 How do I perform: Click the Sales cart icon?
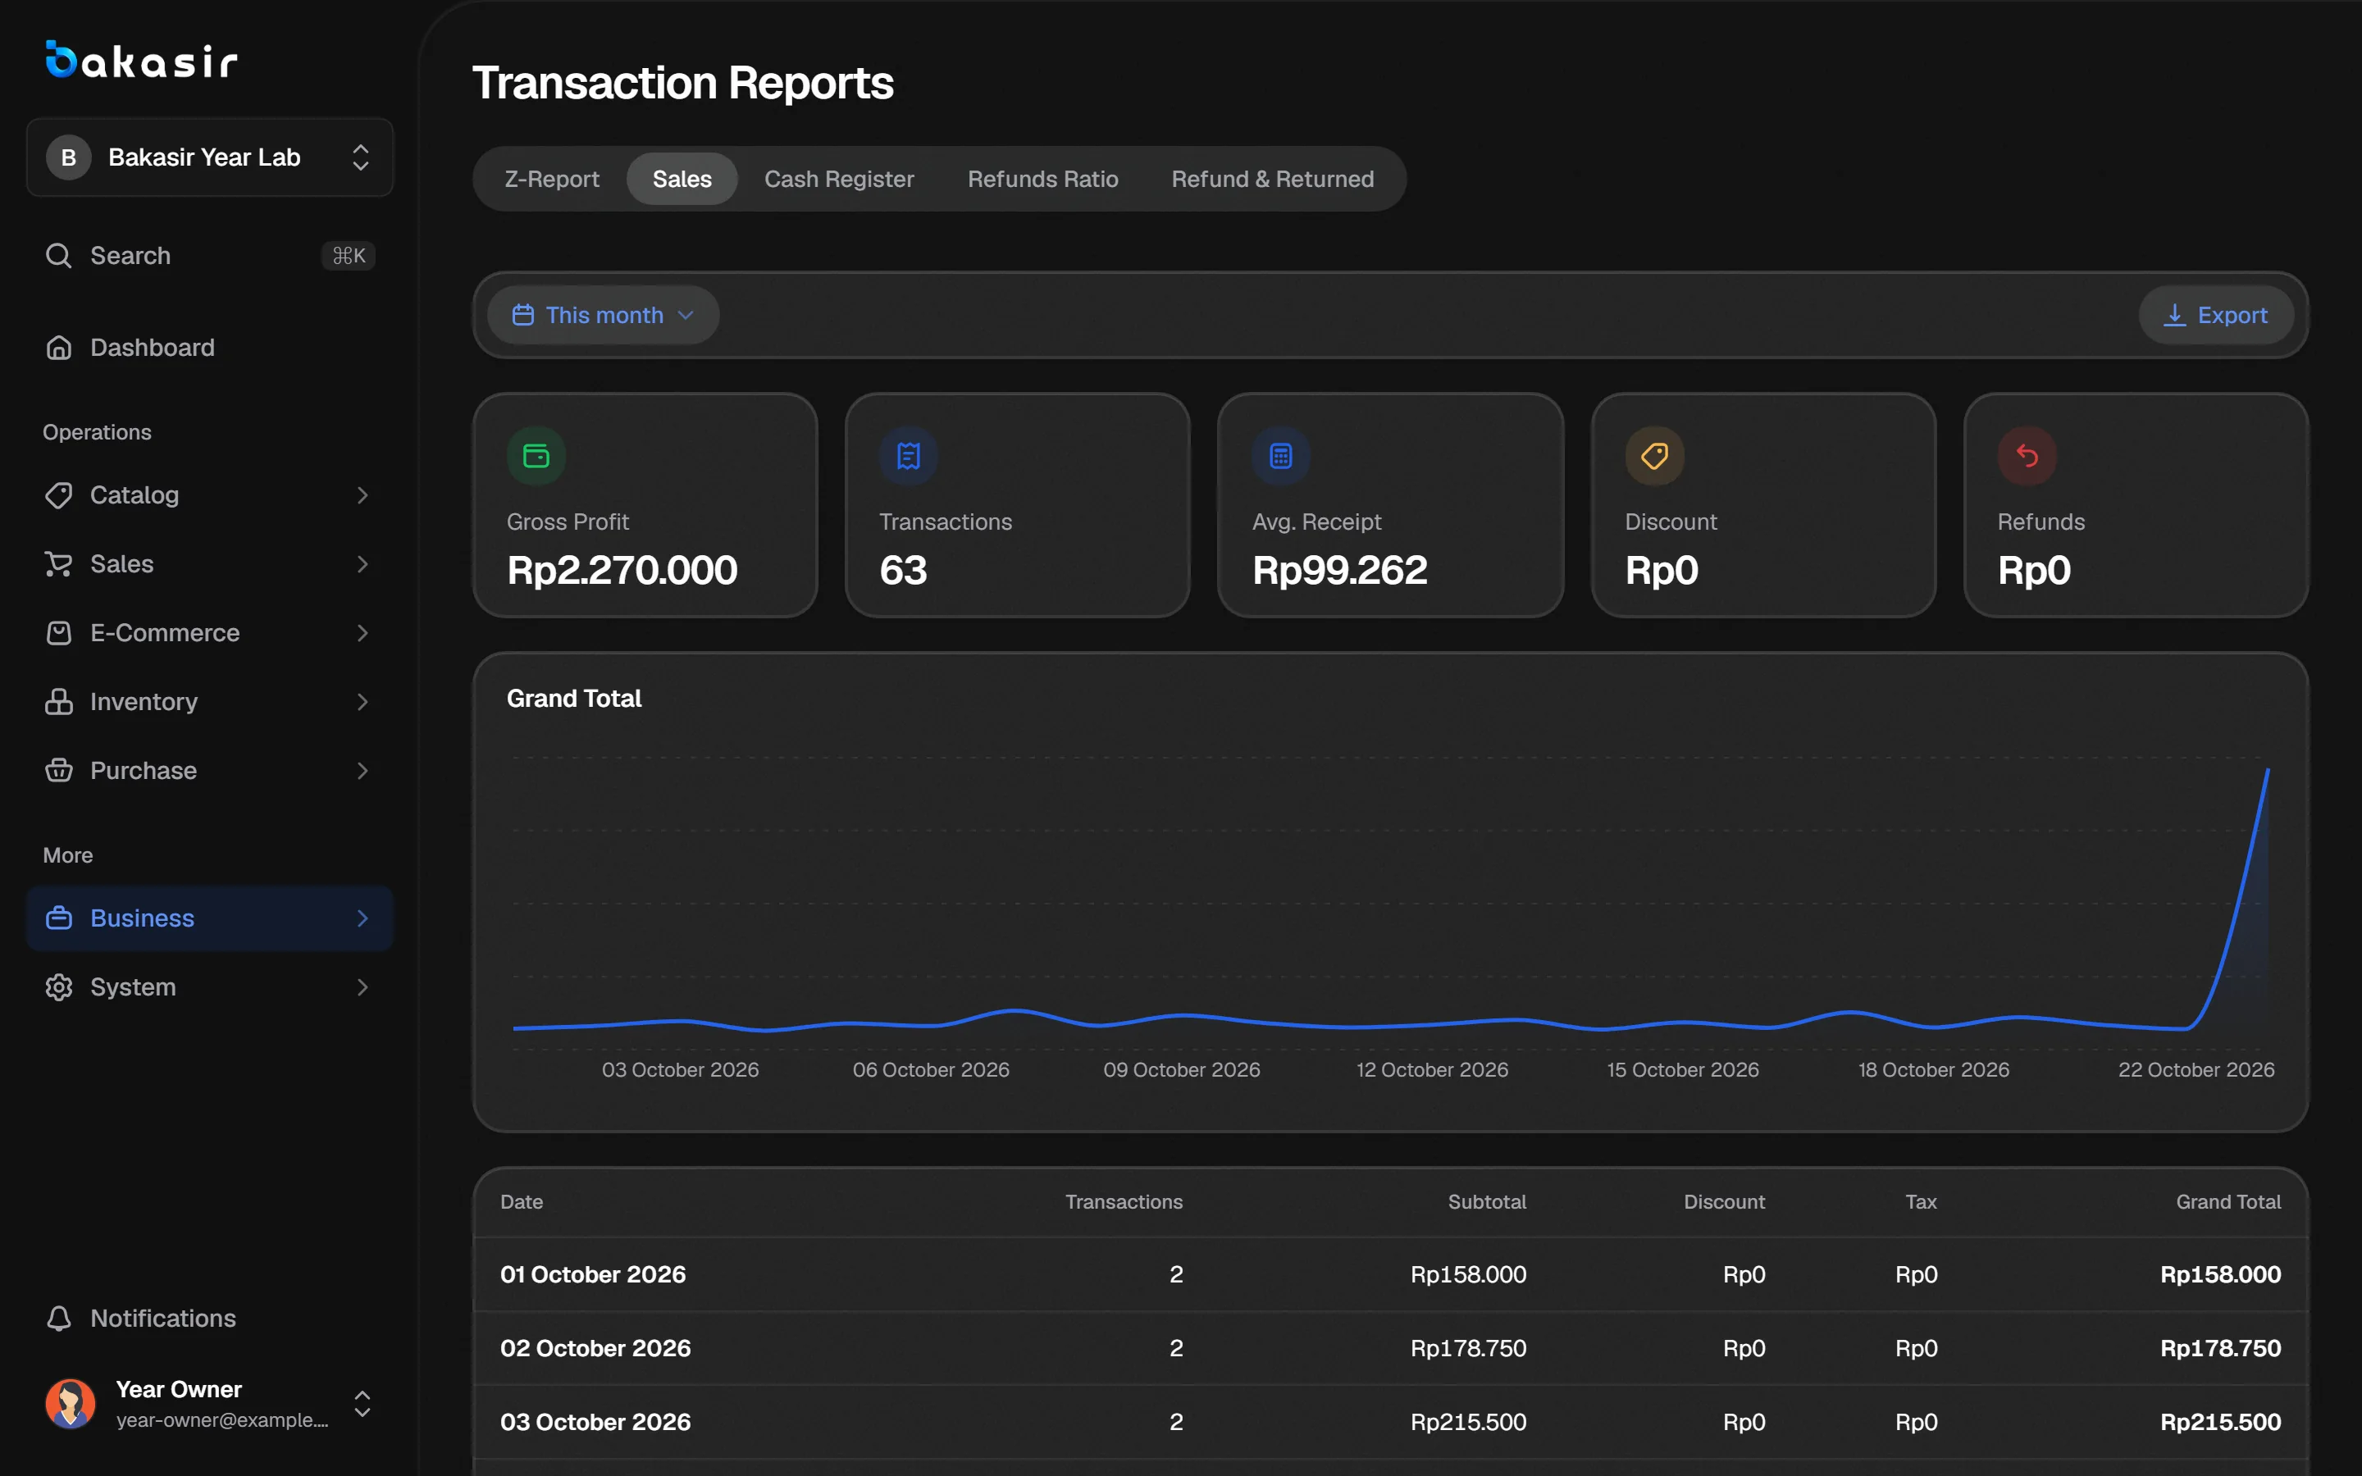point(58,564)
